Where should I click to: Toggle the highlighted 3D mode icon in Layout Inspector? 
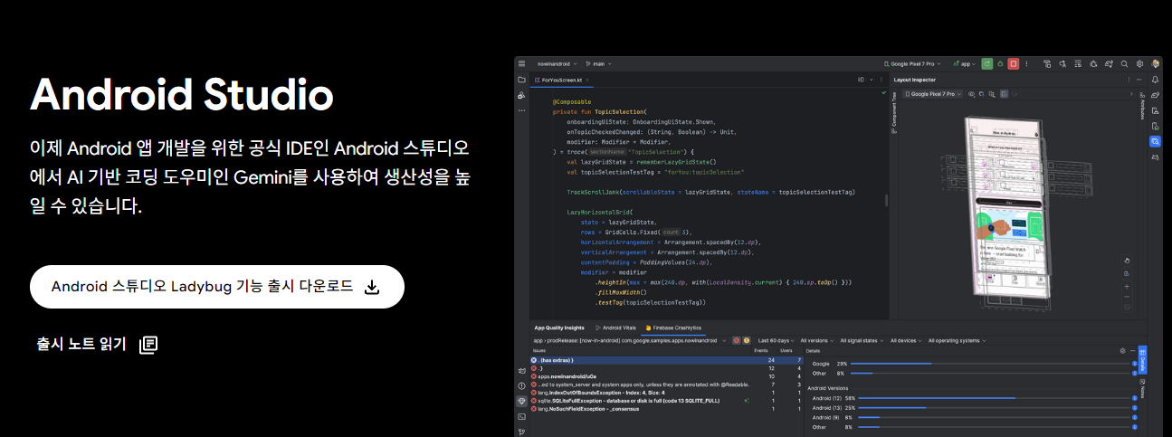click(1004, 94)
